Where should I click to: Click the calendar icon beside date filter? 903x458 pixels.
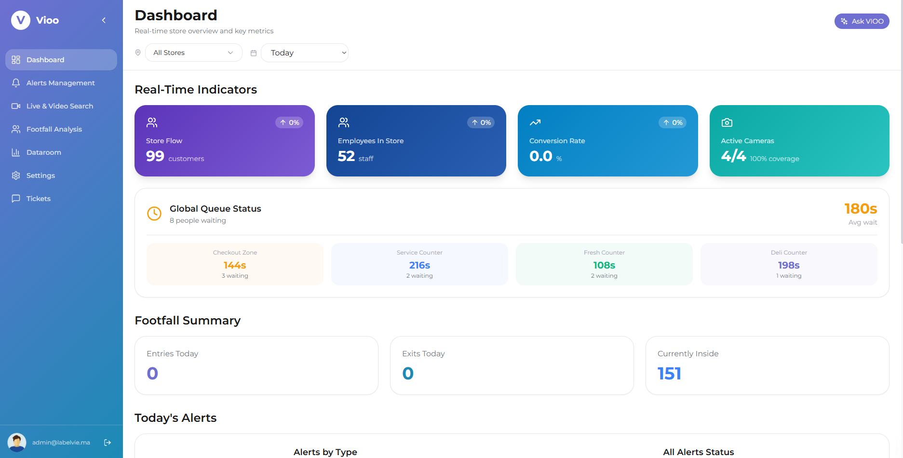point(253,53)
